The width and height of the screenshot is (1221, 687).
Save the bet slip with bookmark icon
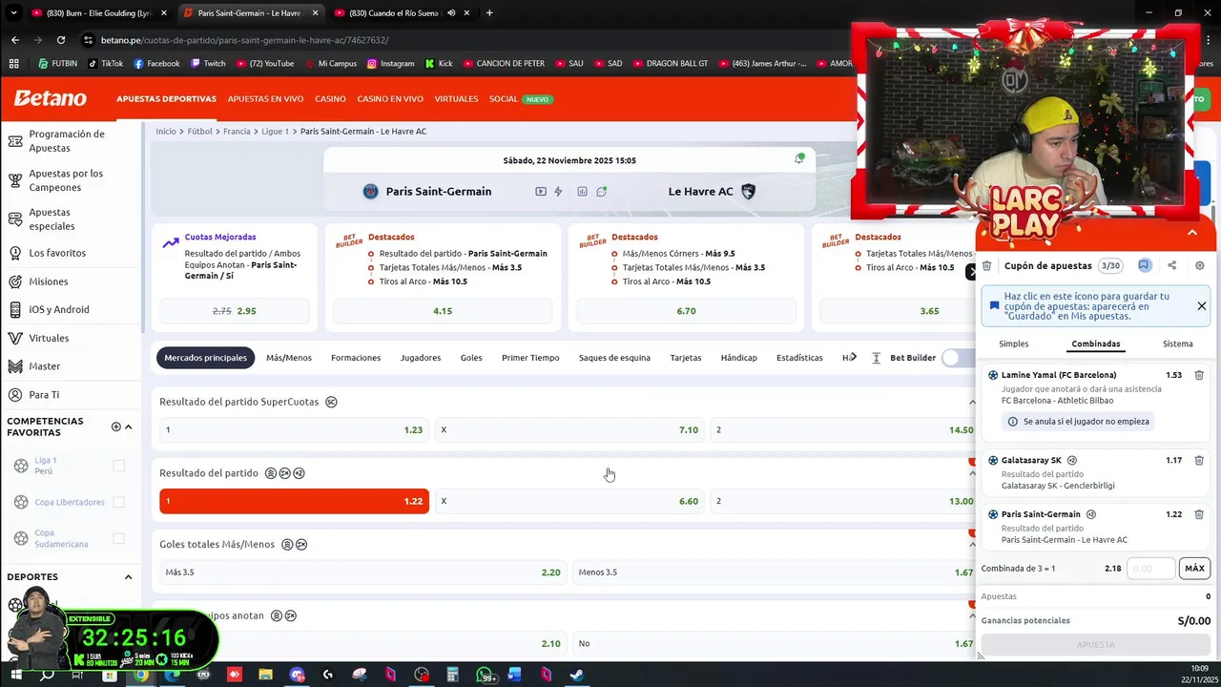(x=1145, y=266)
